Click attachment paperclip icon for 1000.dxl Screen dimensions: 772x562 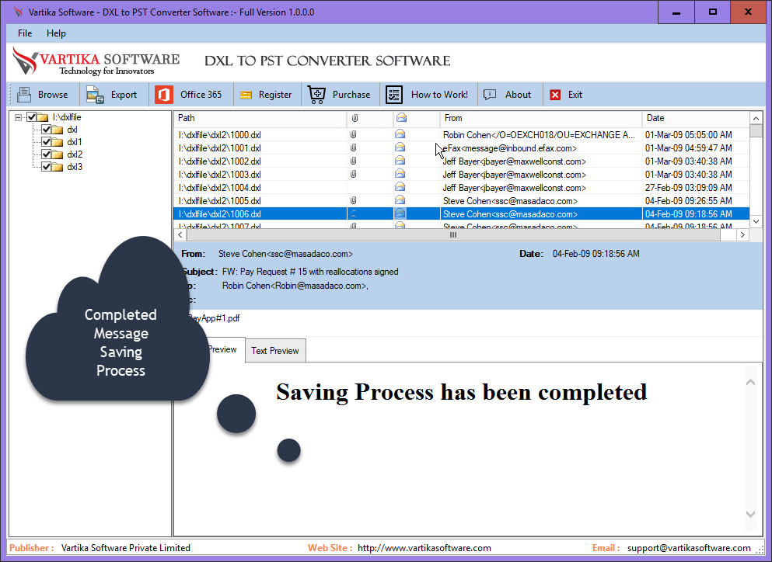(354, 134)
